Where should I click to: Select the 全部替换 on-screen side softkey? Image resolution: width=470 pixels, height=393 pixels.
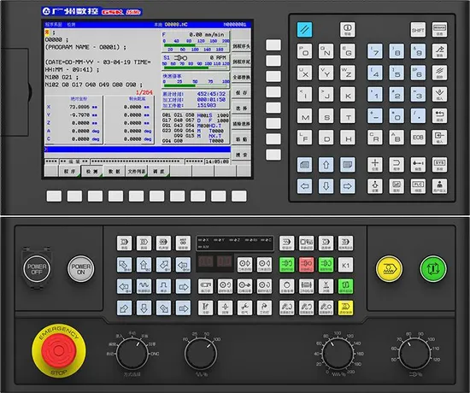[x=241, y=78]
